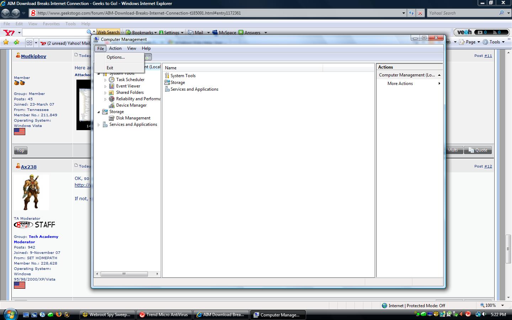Click the Storage icon in Name list
The height and width of the screenshot is (320, 512).
tap(167, 82)
